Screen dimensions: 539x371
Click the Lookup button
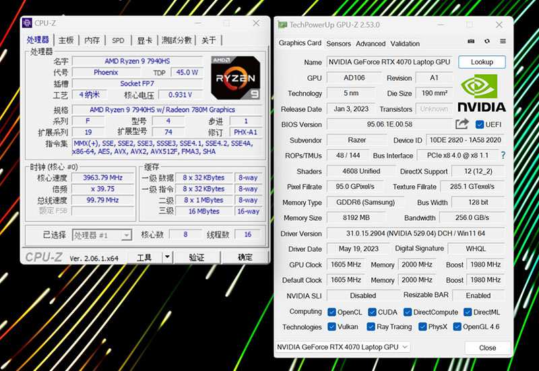tap(482, 62)
